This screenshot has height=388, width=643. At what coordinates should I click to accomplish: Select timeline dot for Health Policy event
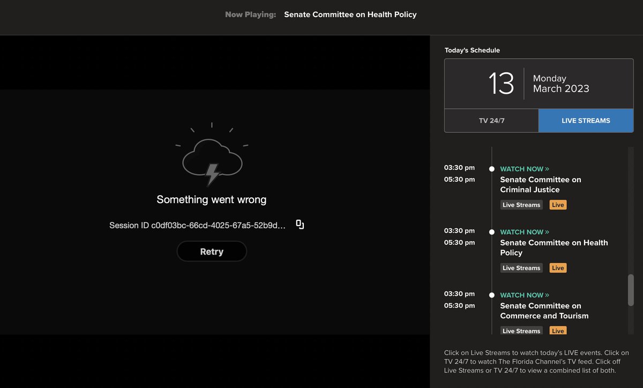(491, 232)
